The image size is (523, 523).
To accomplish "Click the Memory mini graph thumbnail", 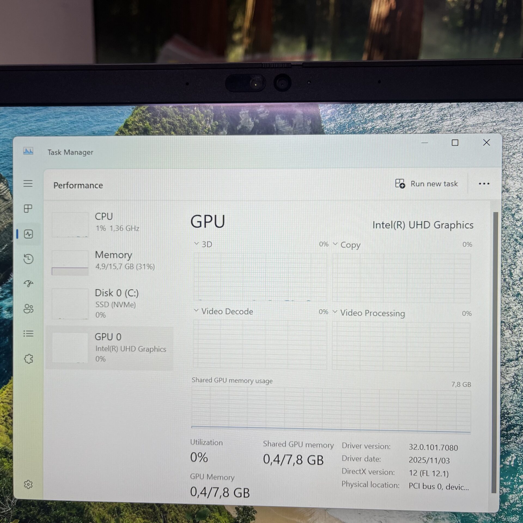I will pos(70,263).
